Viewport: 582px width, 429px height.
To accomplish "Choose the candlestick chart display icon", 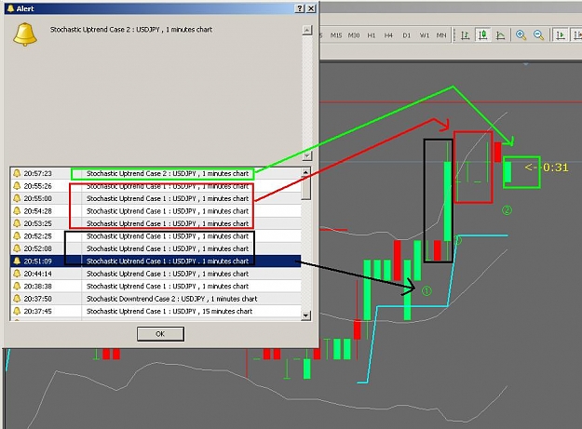I will 483,35.
